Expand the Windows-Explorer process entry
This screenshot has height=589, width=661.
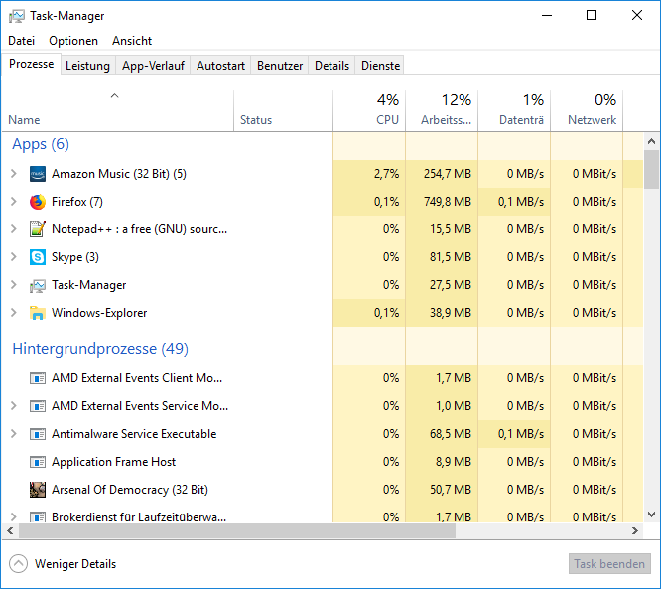(14, 313)
